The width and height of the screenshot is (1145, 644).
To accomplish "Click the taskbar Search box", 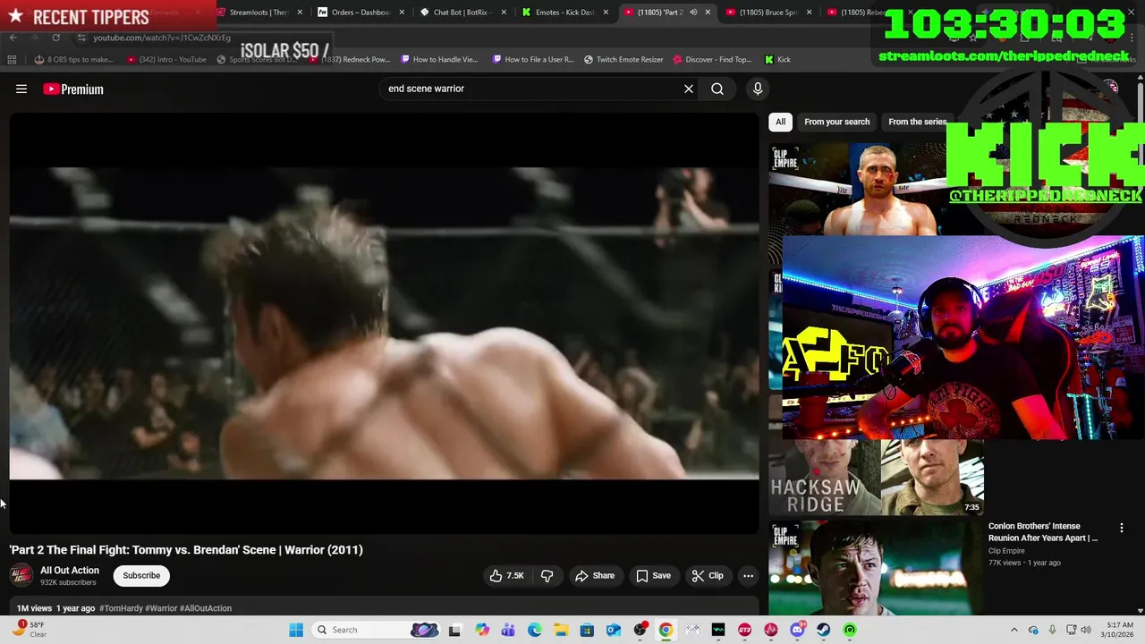I will point(376,630).
